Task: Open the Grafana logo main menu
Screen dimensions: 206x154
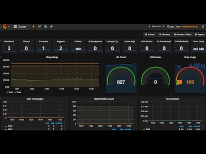Action: [5, 27]
